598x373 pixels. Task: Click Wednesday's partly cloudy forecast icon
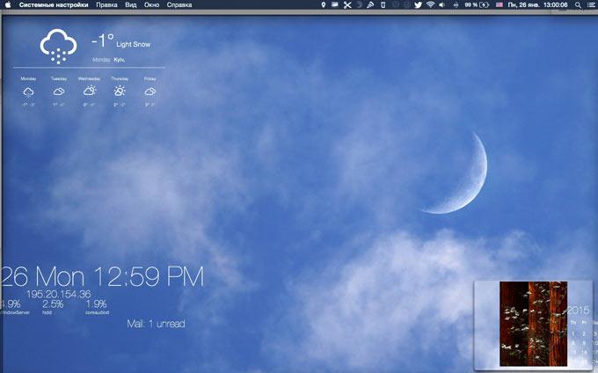pyautogui.click(x=89, y=91)
